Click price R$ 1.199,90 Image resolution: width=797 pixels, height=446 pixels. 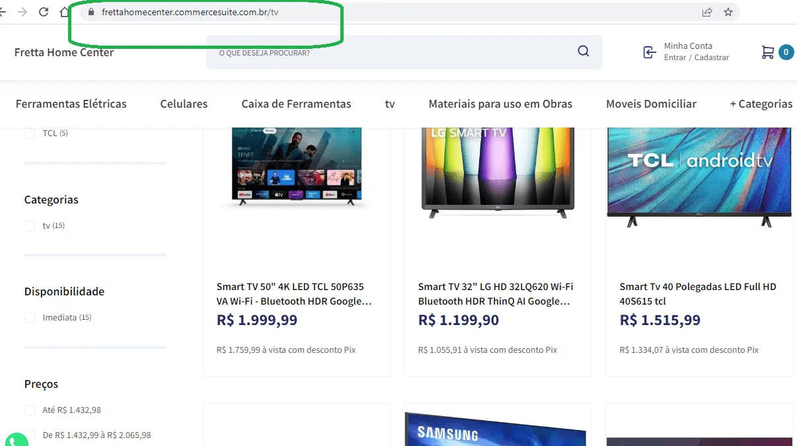[x=459, y=320]
